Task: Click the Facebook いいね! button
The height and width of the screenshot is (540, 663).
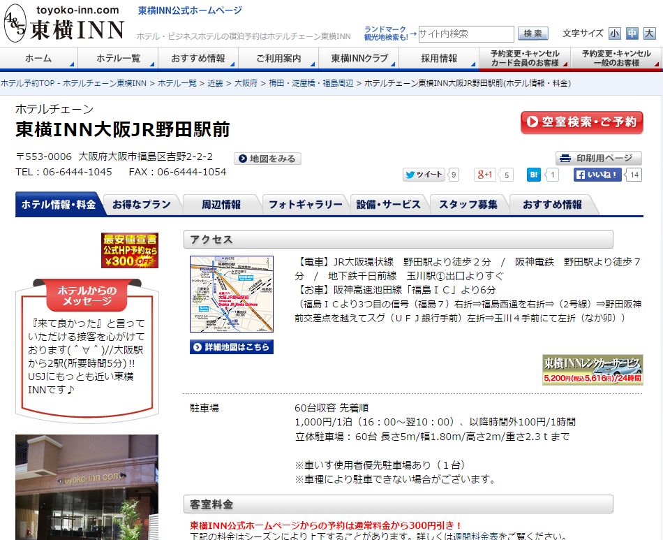Action: (x=597, y=175)
